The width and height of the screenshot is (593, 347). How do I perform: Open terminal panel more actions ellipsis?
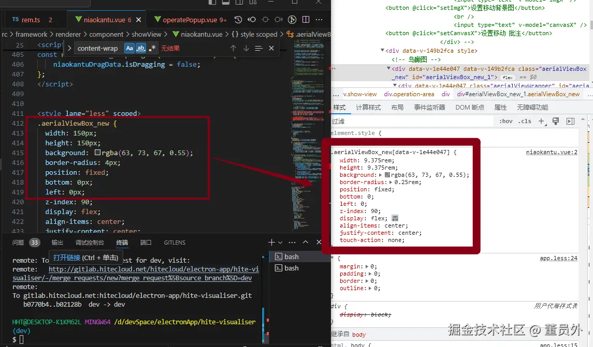coord(292,242)
